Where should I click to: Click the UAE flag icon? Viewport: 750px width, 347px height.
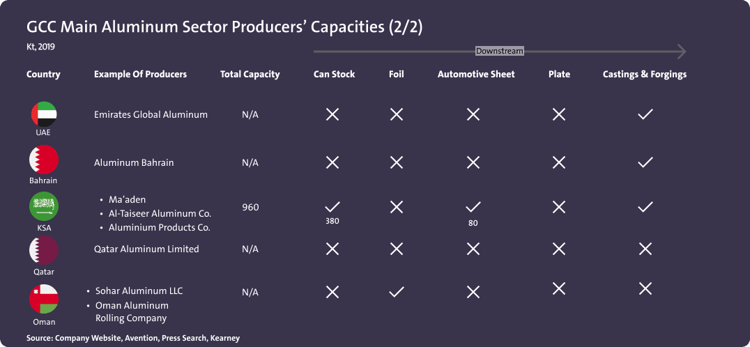(x=43, y=114)
